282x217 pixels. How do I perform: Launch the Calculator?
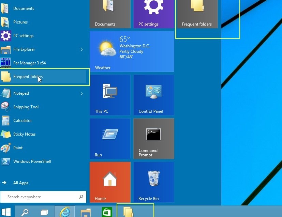23,120
